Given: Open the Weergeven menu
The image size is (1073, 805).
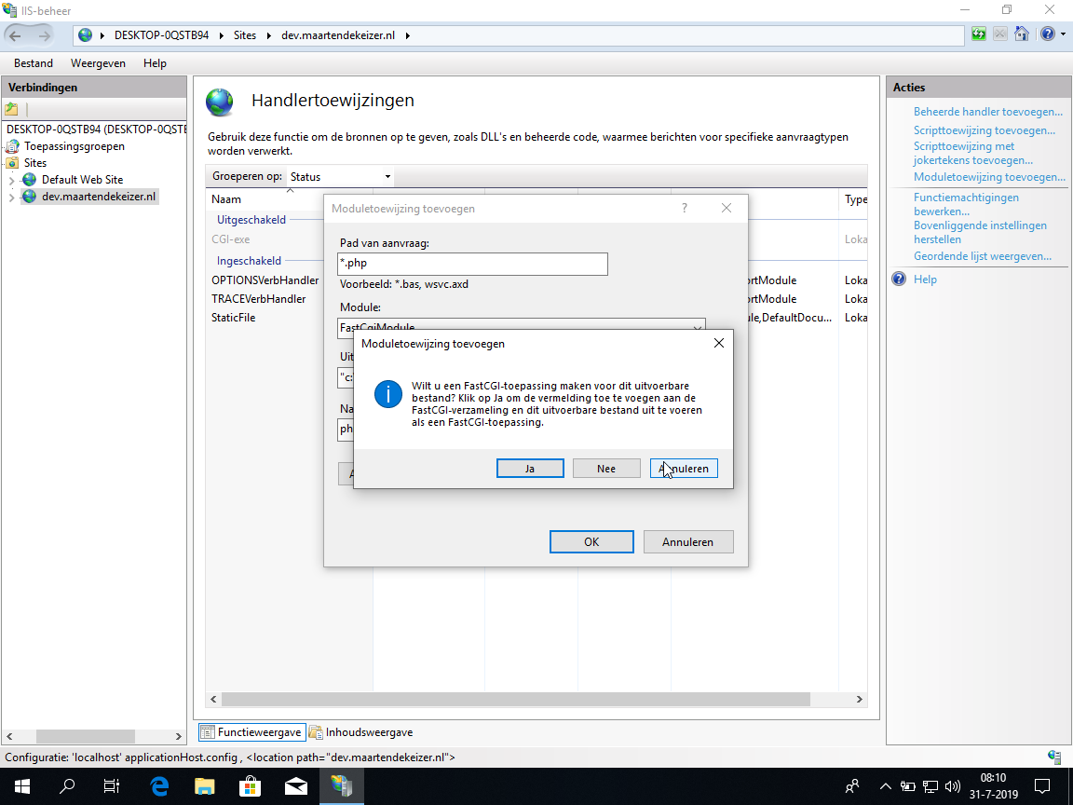Looking at the screenshot, I should tap(98, 63).
